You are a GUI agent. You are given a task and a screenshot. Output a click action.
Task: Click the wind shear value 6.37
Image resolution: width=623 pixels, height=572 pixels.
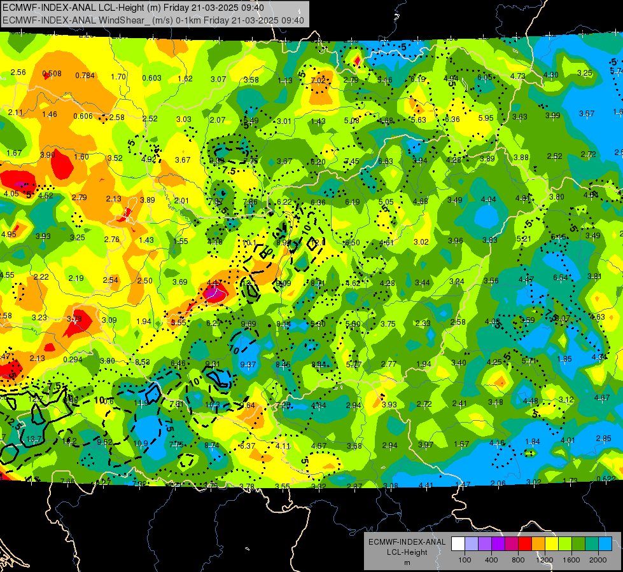pyautogui.click(x=247, y=446)
